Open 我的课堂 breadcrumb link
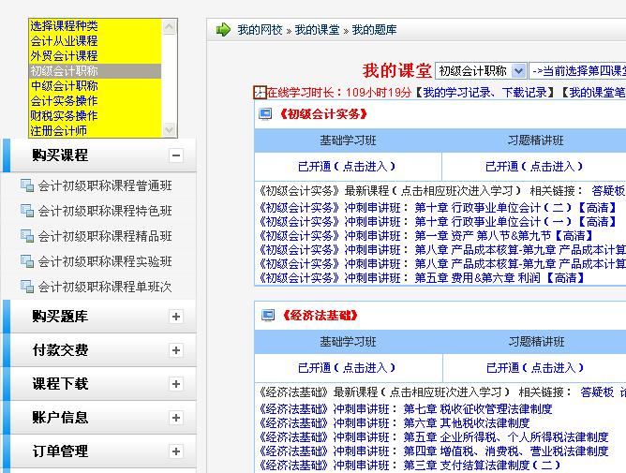 point(319,30)
